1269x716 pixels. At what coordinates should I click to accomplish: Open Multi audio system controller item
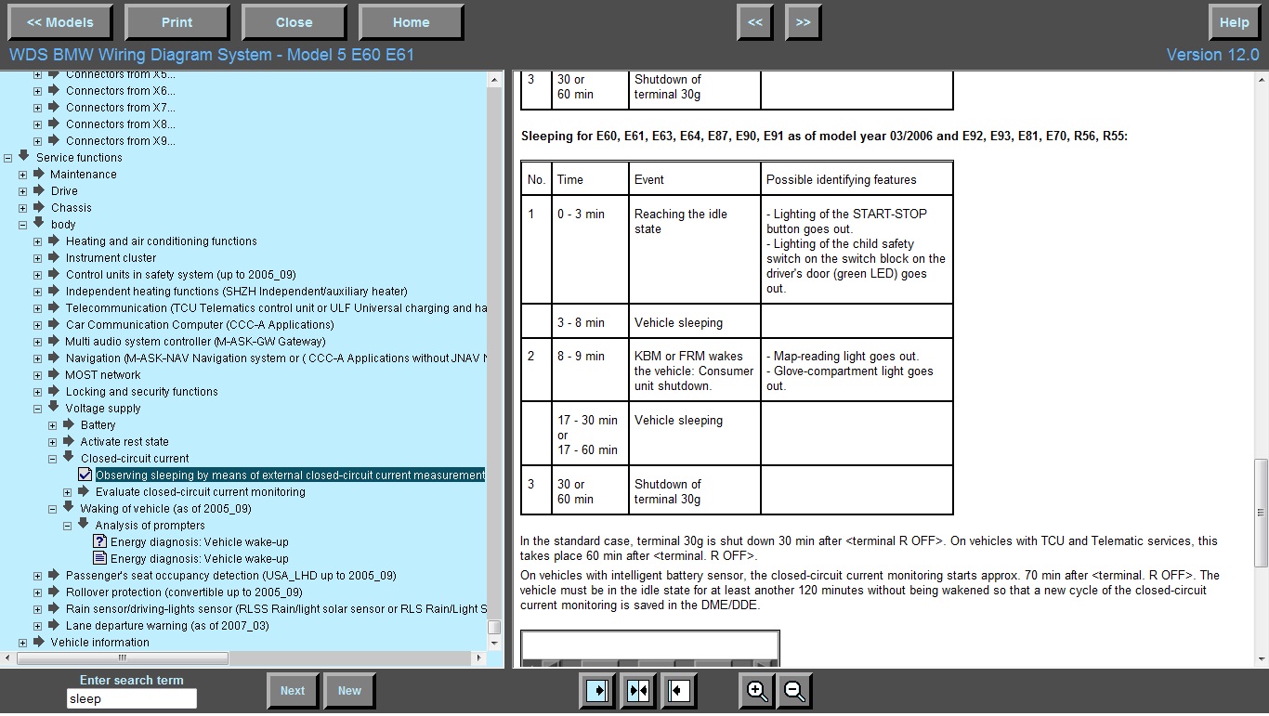tap(195, 341)
